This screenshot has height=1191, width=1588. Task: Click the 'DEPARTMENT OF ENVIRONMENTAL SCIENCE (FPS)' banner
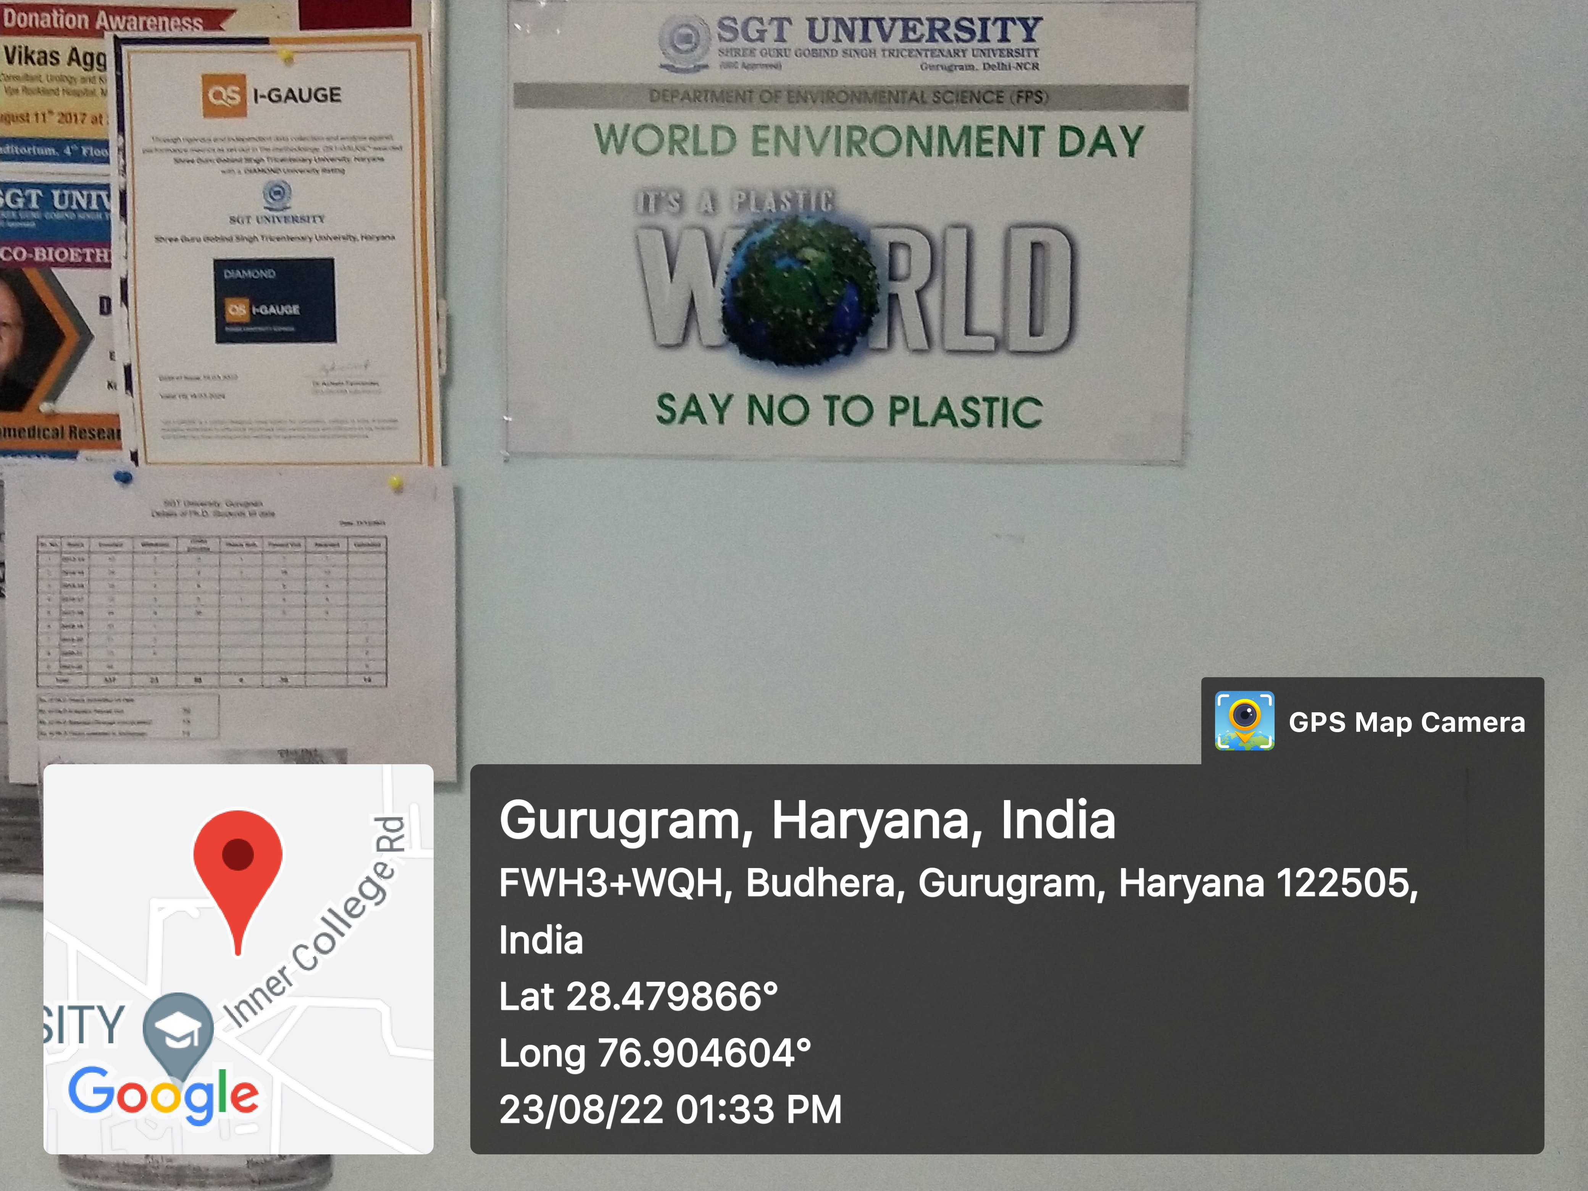coord(850,96)
